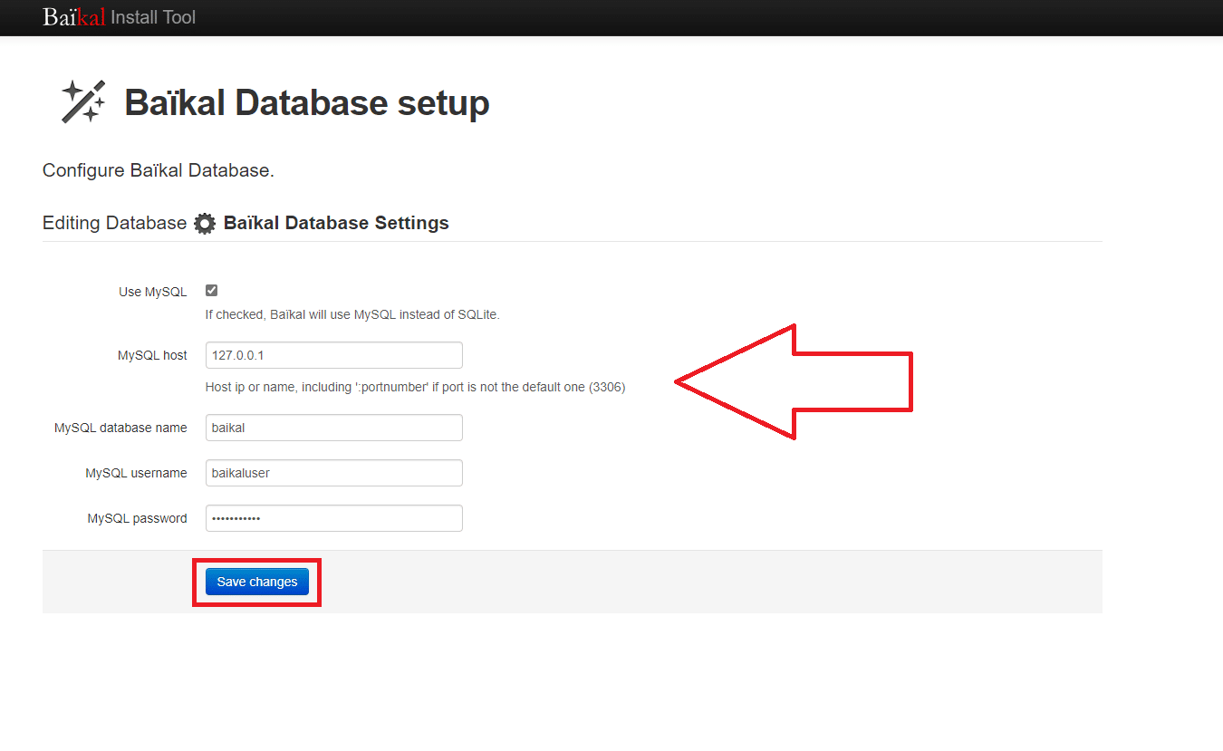This screenshot has width=1223, height=751.
Task: Click the Save changes button
Action: [x=257, y=582]
